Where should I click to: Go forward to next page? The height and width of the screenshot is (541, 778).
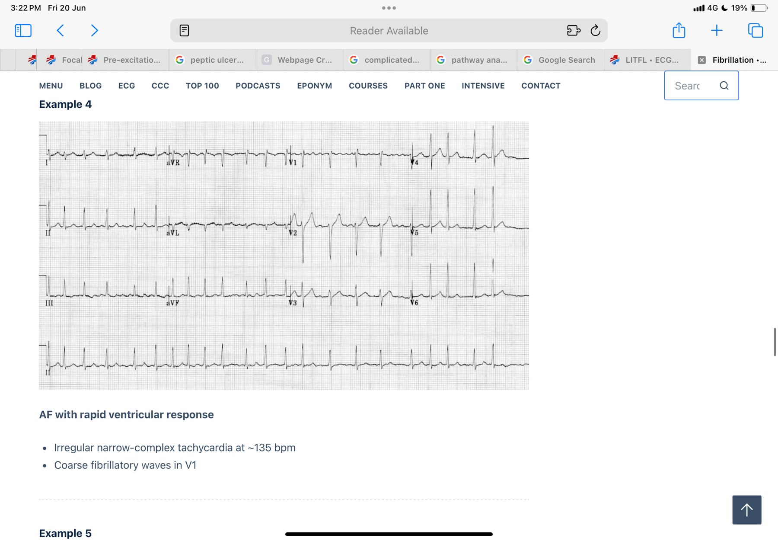(94, 30)
